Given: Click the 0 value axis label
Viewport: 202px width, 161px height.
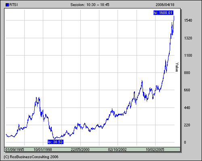Looking at the screenshot, I should (185, 142).
